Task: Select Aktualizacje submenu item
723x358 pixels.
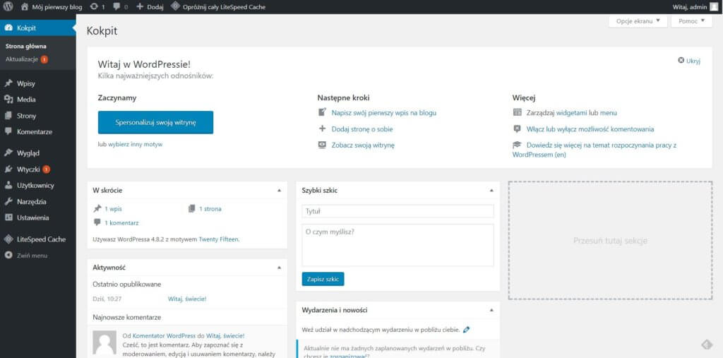Action: (21, 59)
